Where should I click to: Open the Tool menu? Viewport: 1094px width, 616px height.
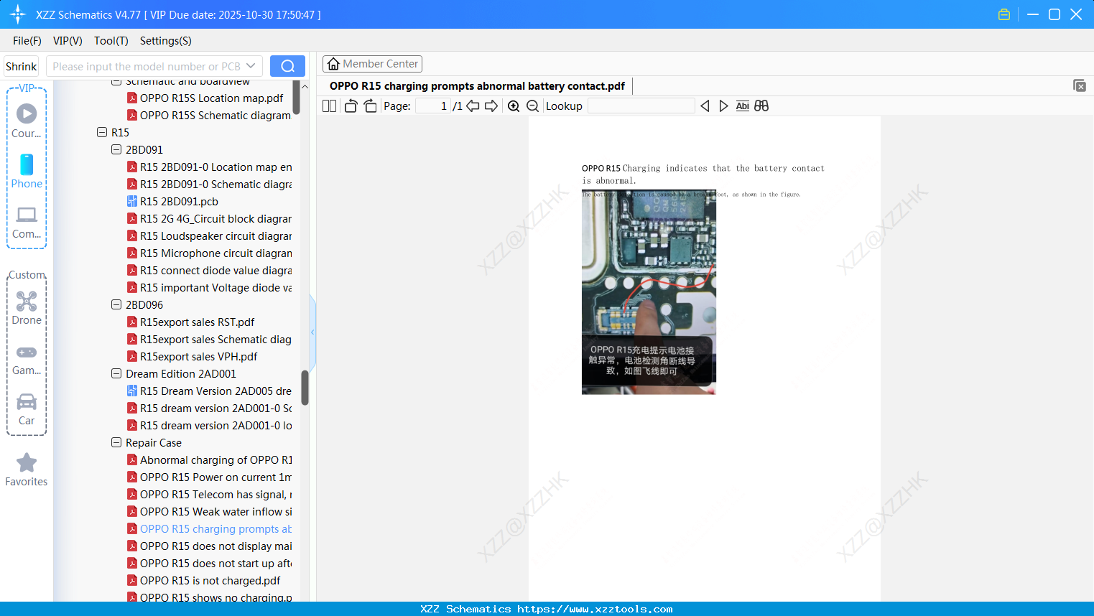[x=111, y=41]
